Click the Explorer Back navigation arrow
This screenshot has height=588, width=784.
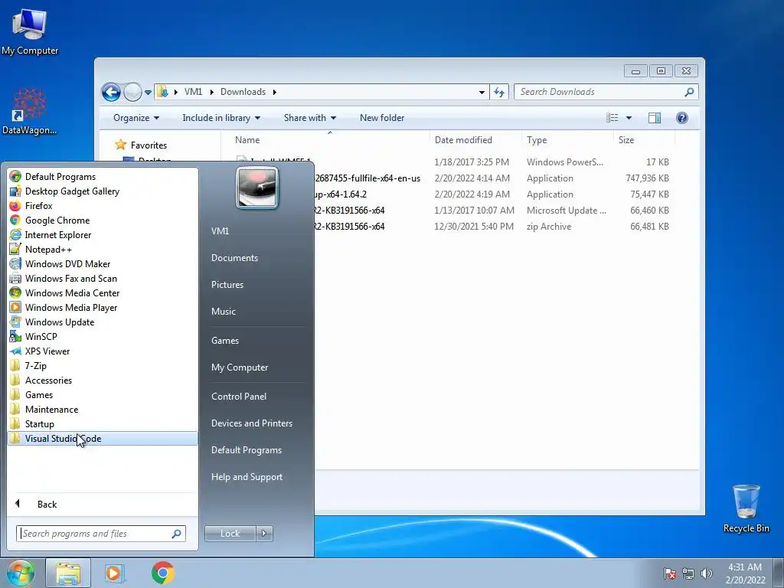pos(111,92)
